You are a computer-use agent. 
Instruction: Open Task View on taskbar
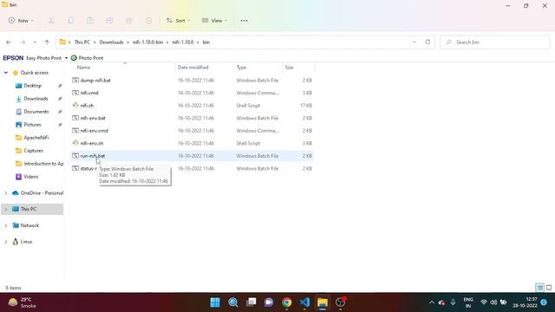point(251,302)
